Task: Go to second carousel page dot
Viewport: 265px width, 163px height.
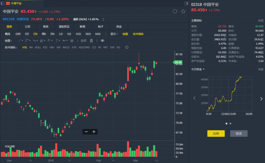Action: tap(230, 123)
